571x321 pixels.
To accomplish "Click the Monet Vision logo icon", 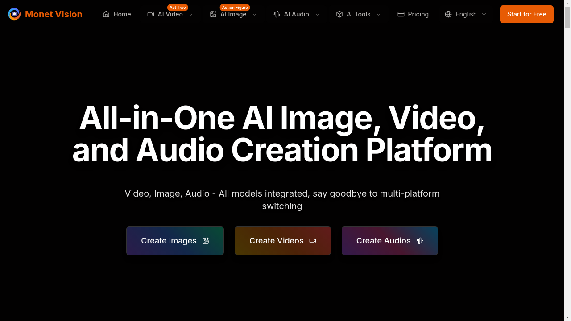I will click(x=14, y=14).
